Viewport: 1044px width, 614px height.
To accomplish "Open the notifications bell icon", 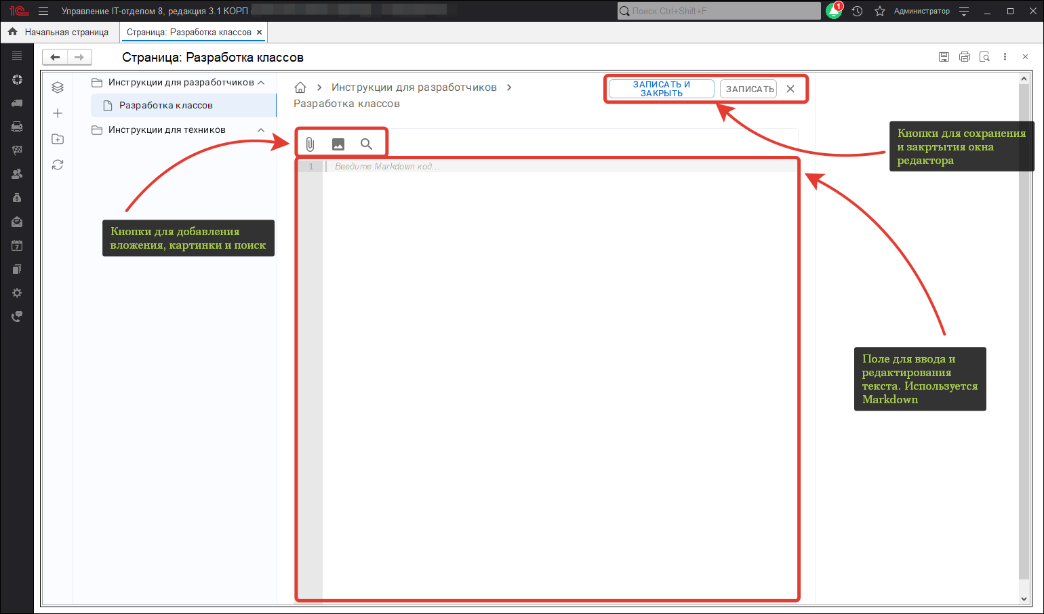I will [833, 12].
